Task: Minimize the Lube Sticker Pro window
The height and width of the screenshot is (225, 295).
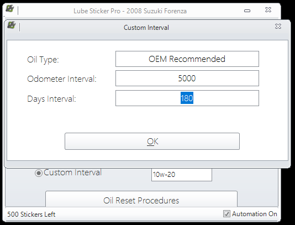Action: click(x=247, y=11)
